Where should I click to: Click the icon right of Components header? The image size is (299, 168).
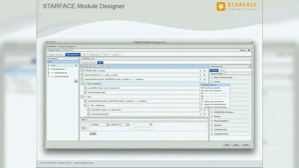point(250,66)
